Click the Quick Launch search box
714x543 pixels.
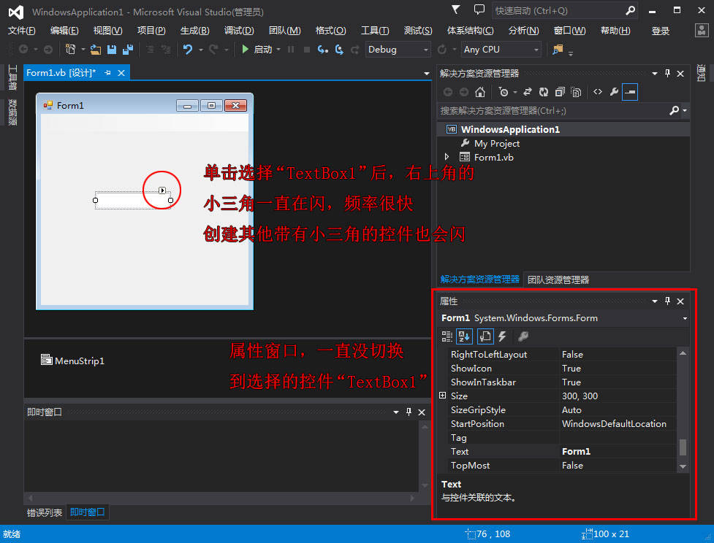565,10
